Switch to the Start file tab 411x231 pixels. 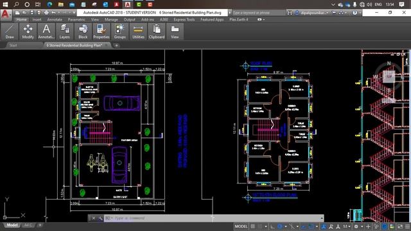point(13,46)
